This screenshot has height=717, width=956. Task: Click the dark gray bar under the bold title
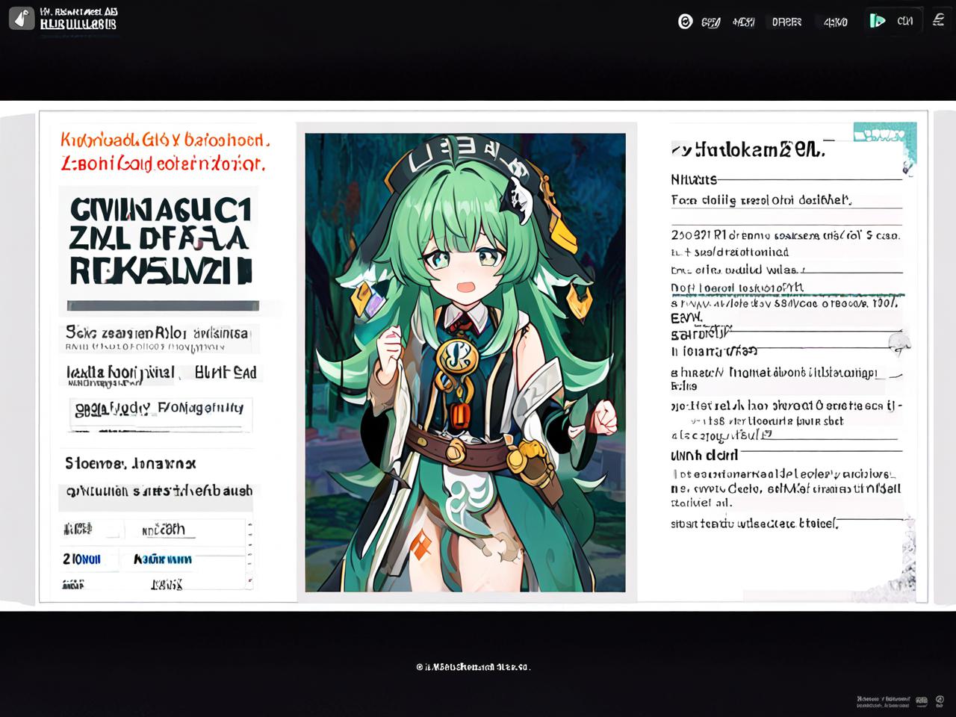coord(163,305)
